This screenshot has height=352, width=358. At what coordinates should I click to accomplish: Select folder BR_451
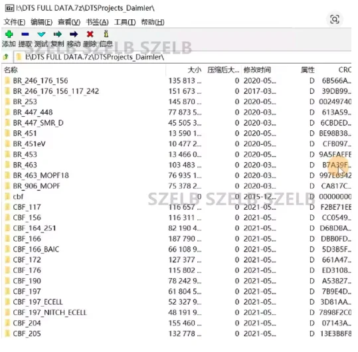(25, 133)
